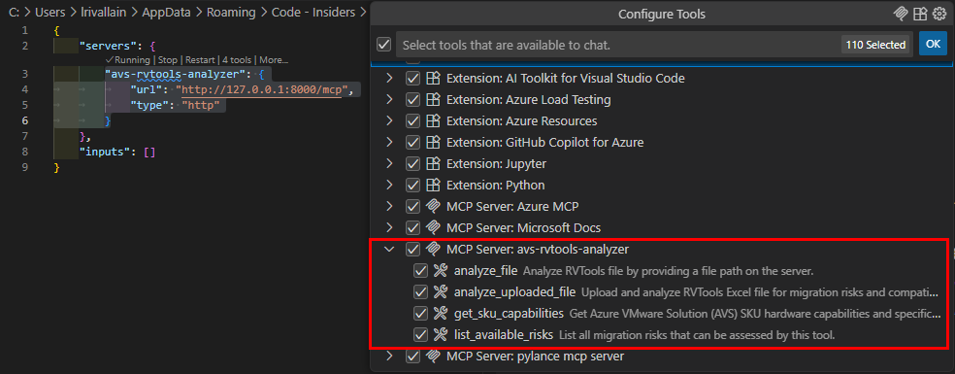Uncheck the Python extension checkbox

click(x=412, y=185)
